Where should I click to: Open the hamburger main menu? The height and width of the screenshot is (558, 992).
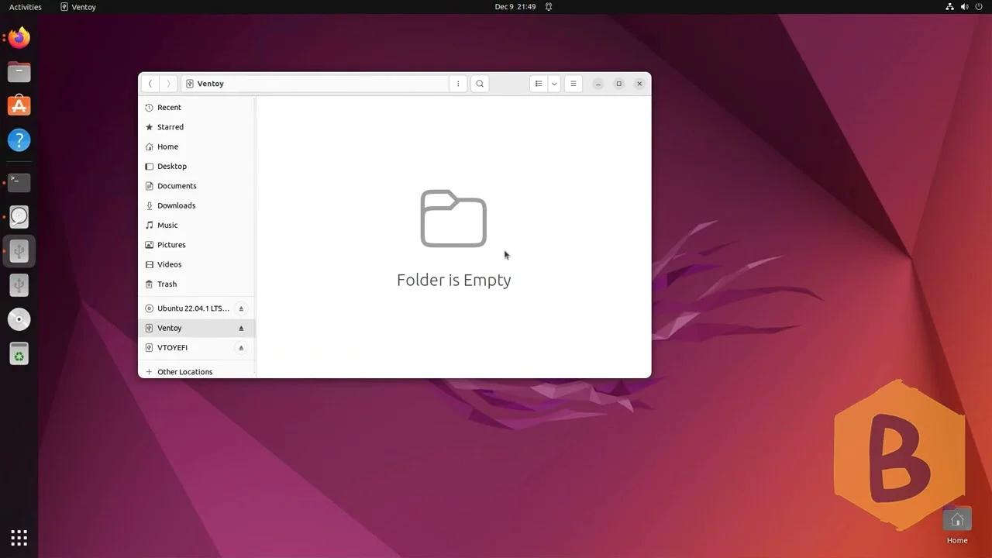573,84
